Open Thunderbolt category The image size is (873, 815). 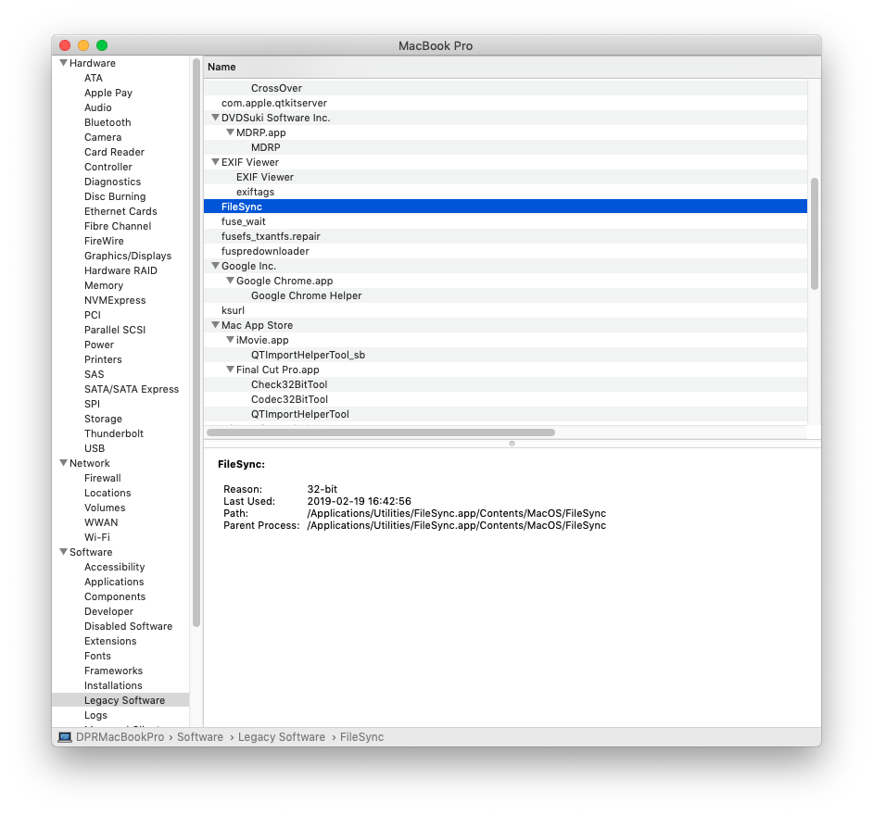tap(114, 434)
